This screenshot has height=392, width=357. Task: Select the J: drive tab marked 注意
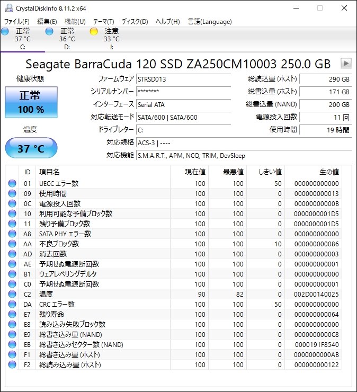pos(112,39)
